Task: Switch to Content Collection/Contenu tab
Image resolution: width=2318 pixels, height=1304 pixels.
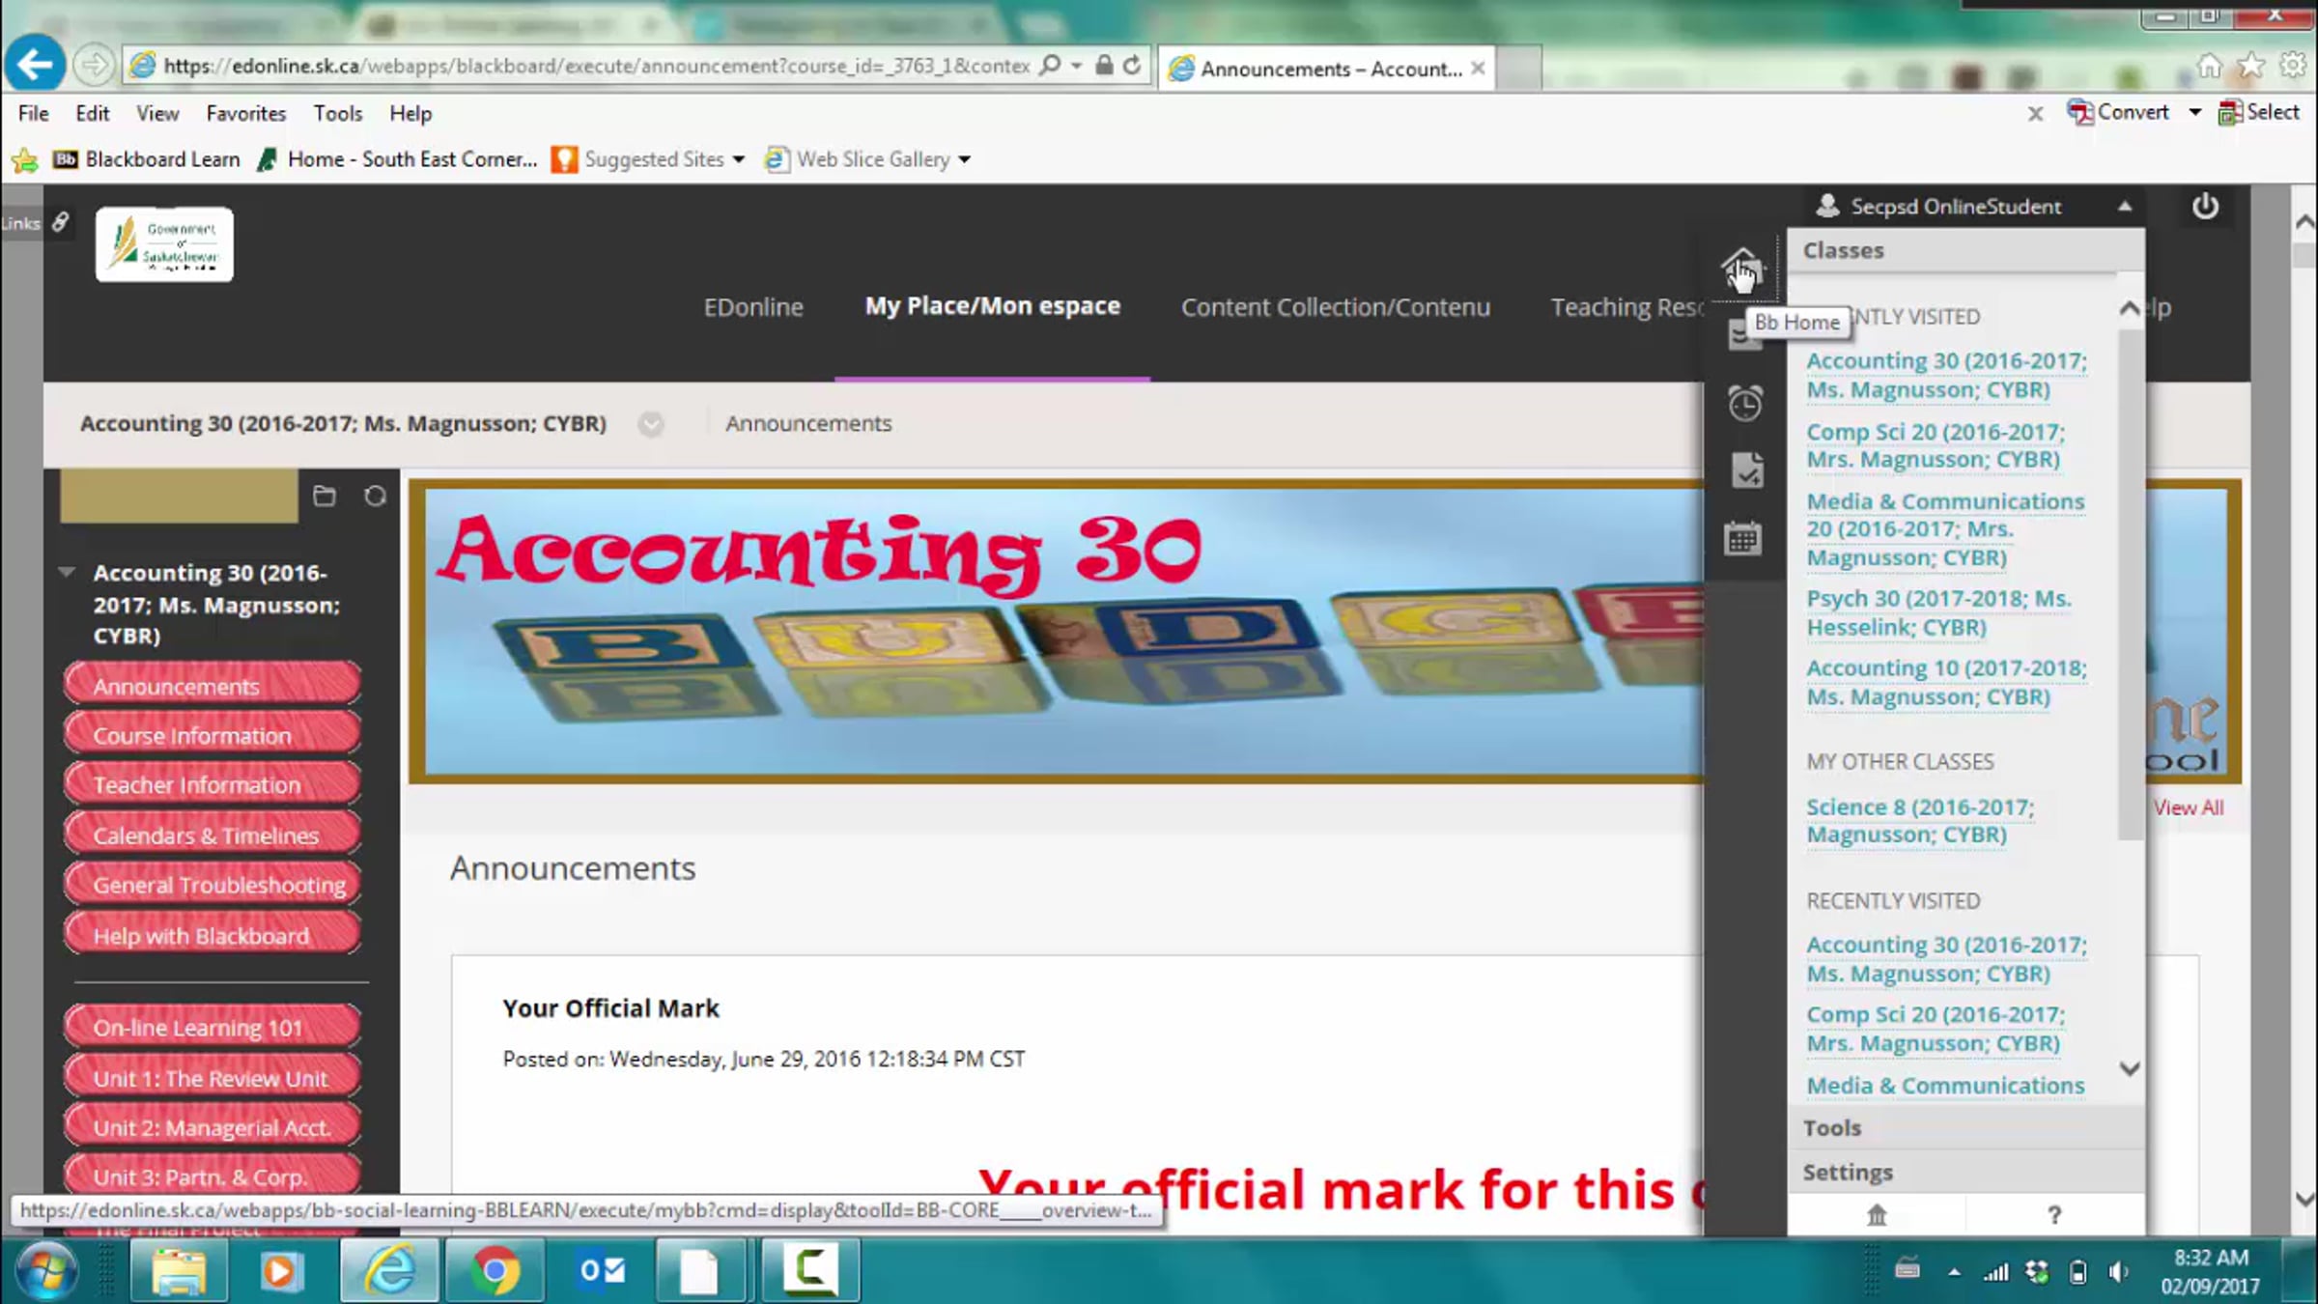Action: 1336,307
